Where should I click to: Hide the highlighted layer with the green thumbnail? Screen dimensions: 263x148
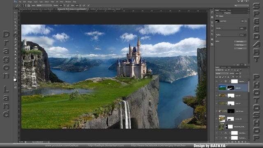pos(217,88)
